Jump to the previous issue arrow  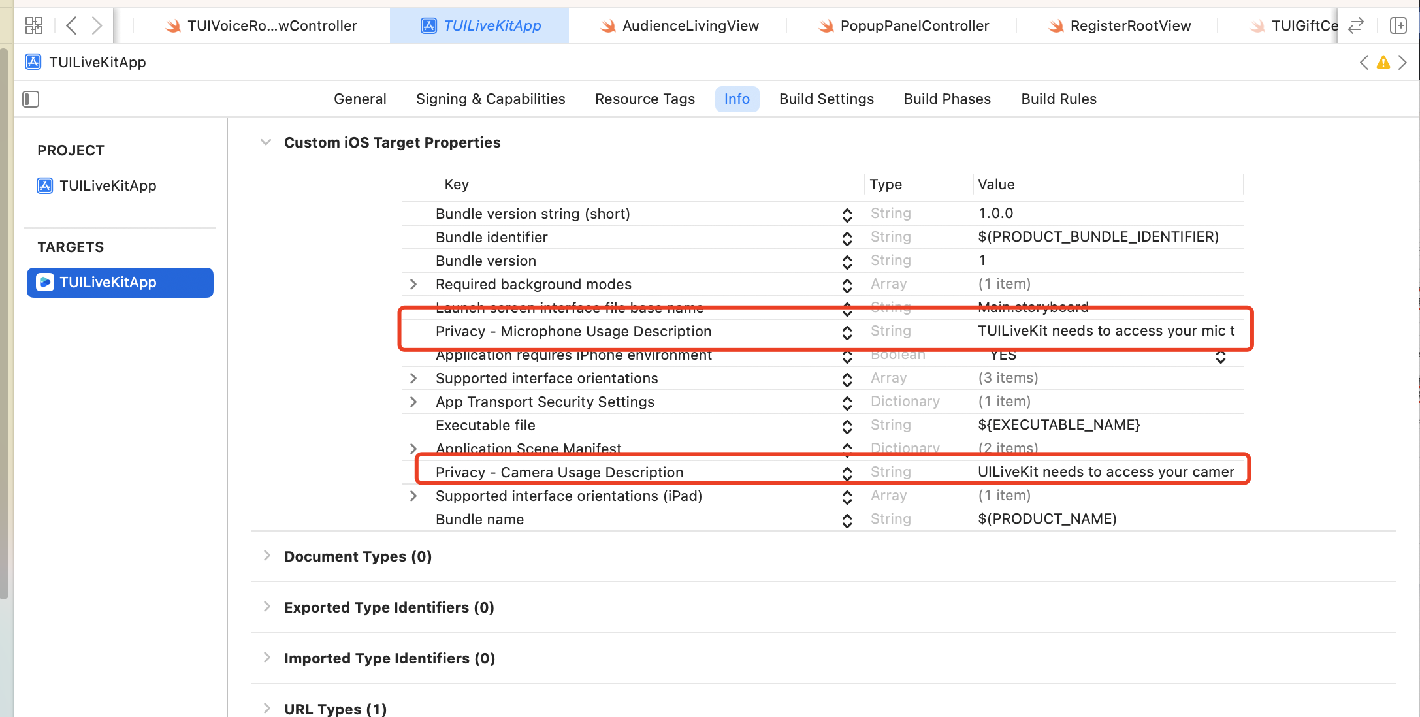tap(1364, 63)
